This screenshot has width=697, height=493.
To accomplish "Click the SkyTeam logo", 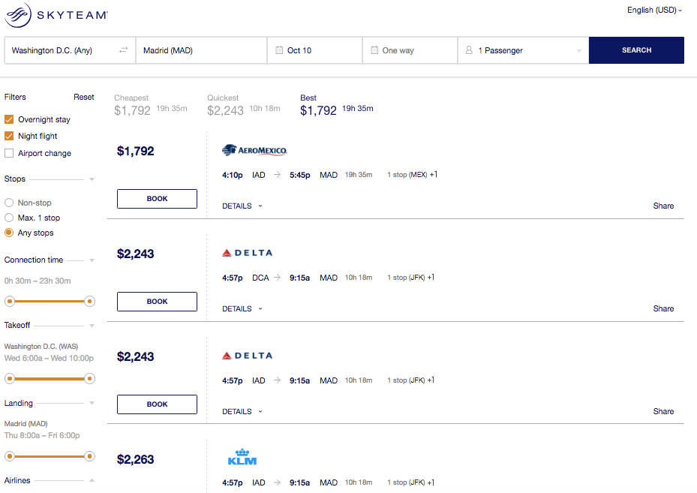I will point(55,14).
